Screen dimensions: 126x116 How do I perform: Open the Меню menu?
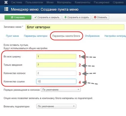click(50, 2)
